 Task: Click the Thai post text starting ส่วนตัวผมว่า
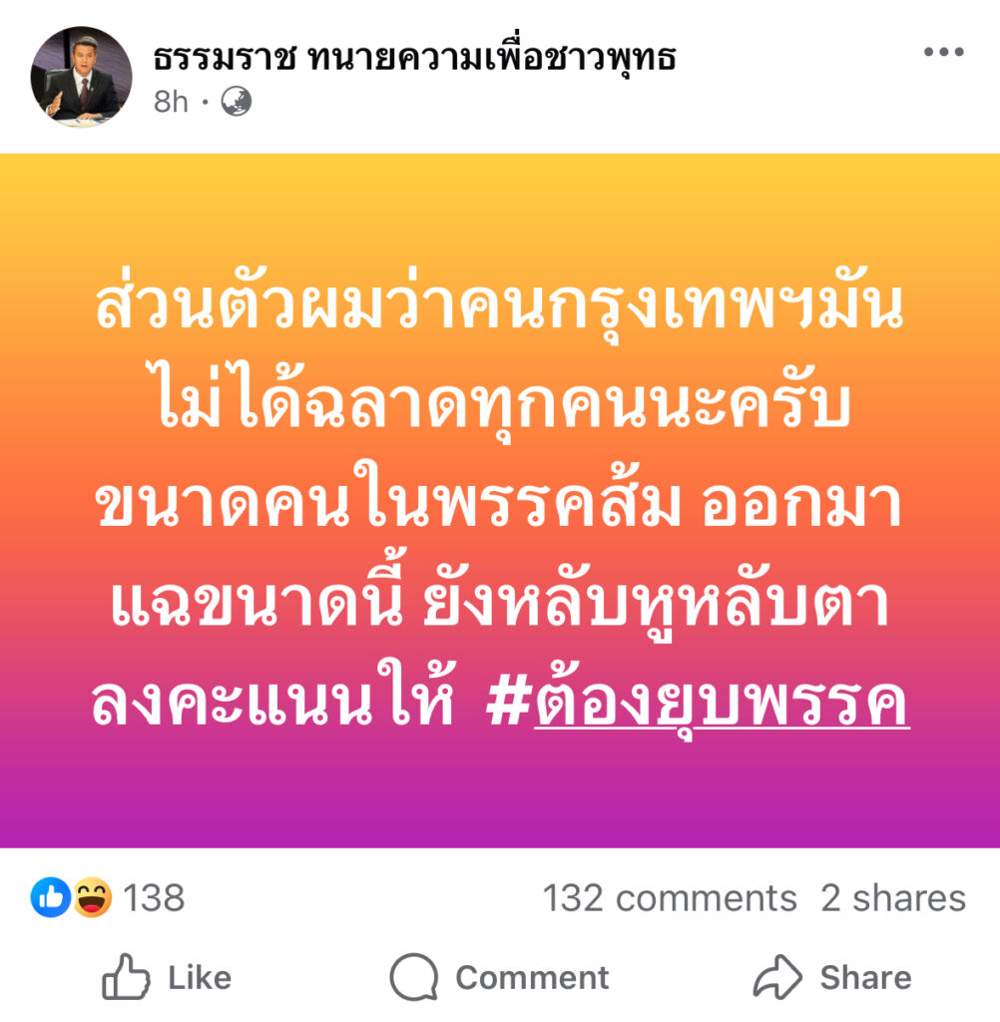(x=500, y=505)
